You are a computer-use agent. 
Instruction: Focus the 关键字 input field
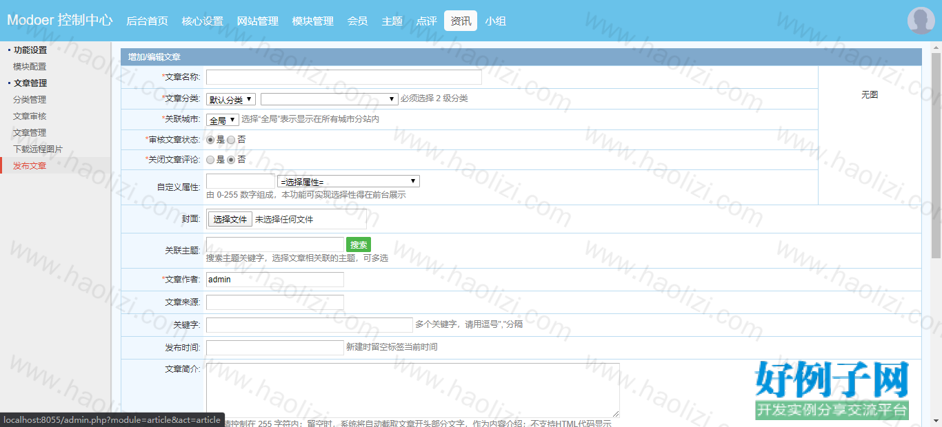pos(309,325)
